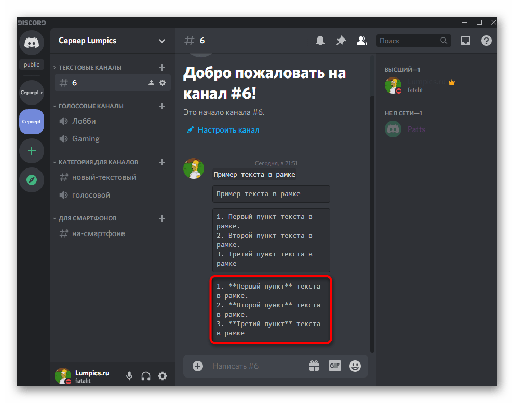
Task: Join the голосовой voice channel
Action: pyautogui.click(x=113, y=195)
